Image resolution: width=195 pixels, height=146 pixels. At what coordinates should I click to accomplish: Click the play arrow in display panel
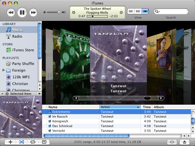[74, 13]
